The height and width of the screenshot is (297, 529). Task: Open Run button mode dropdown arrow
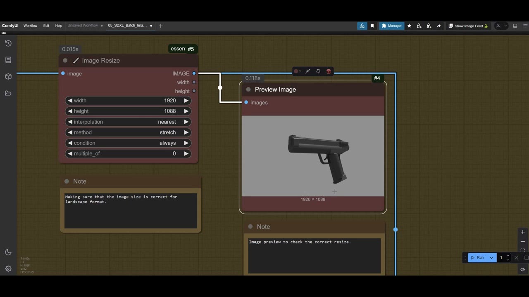491,258
